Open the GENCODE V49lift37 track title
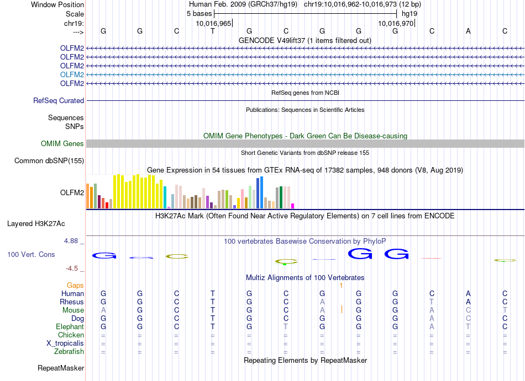 coord(305,40)
